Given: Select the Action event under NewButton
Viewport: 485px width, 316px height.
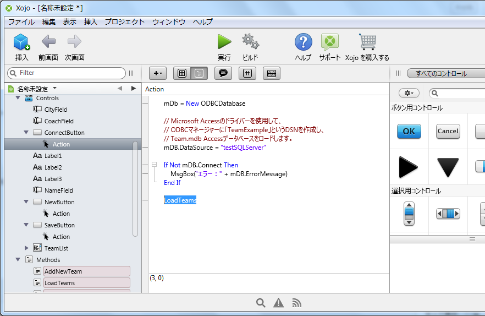Looking at the screenshot, I should pos(61,214).
